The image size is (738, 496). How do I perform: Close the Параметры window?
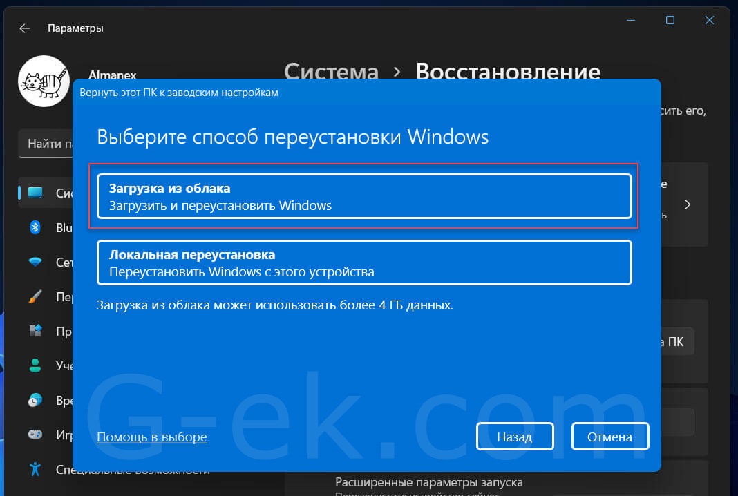709,20
